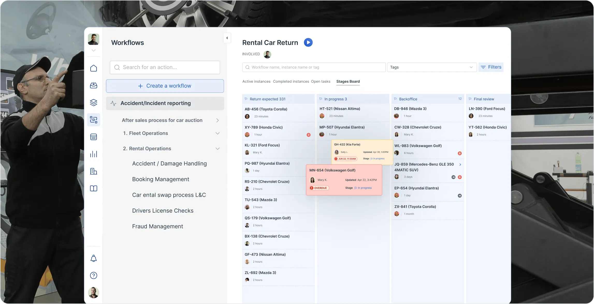594x304 pixels.
Task: Switch to the Open tasks tab
Action: pos(321,81)
